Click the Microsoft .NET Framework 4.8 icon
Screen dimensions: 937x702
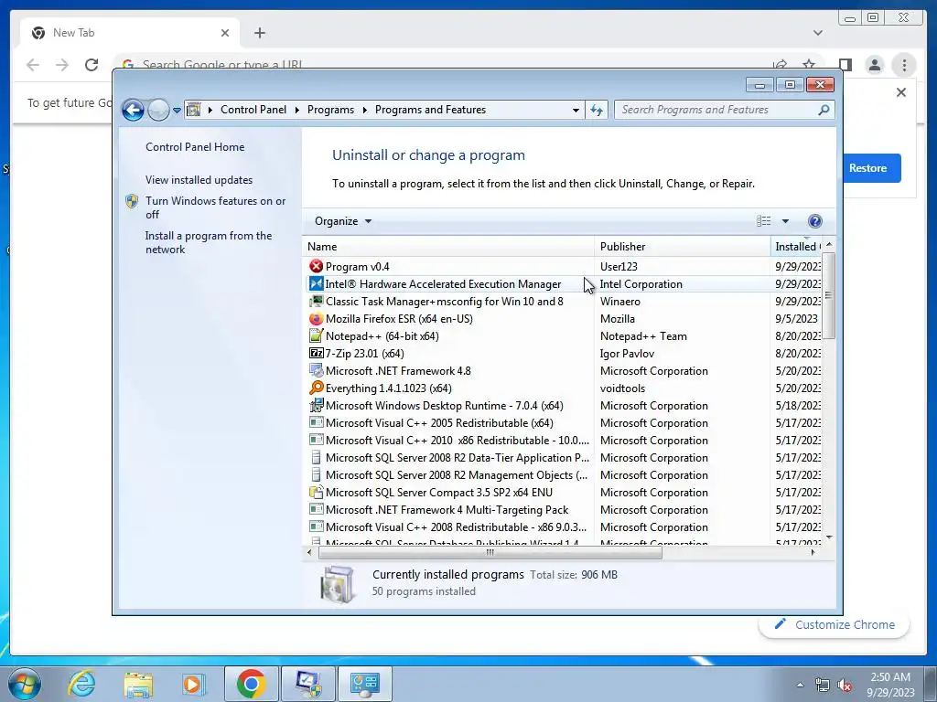pos(316,370)
